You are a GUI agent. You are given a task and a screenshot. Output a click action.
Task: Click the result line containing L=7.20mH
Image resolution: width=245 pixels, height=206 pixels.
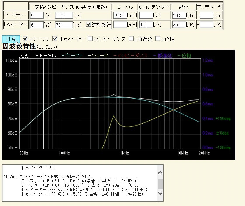pyautogui.click(x=80, y=185)
